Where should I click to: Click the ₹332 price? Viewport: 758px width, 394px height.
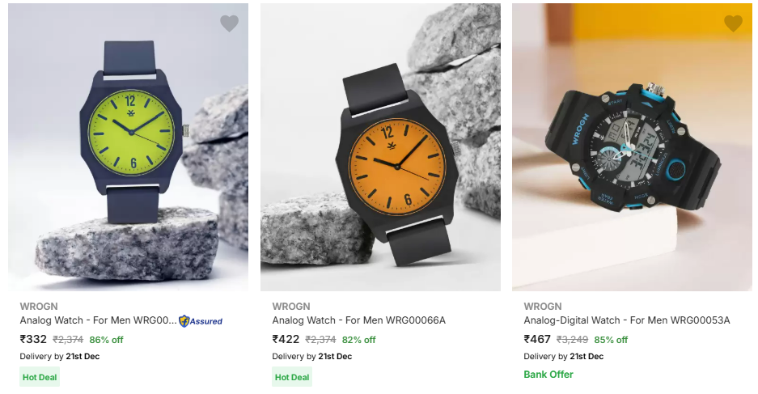point(33,339)
